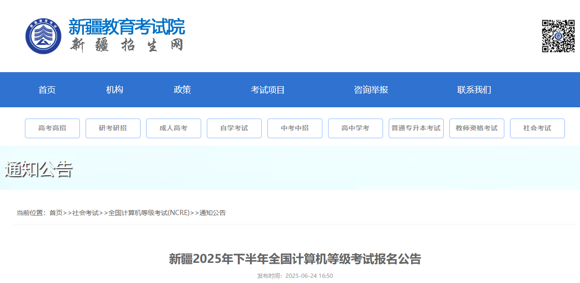The height and width of the screenshot is (283, 580).
Task: Choose the 高中学考 category button
Action: point(355,128)
